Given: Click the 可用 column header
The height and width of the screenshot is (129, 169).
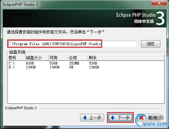Looking at the screenshot, I should [x=58, y=58].
